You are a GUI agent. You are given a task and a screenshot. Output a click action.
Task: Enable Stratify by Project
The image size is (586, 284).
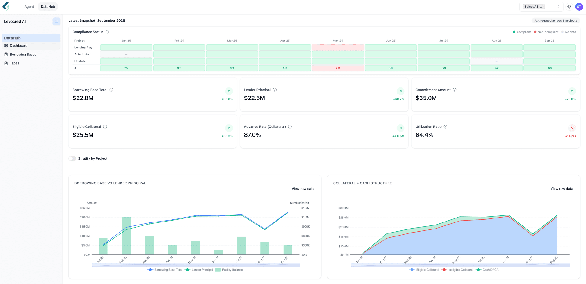[72, 158]
